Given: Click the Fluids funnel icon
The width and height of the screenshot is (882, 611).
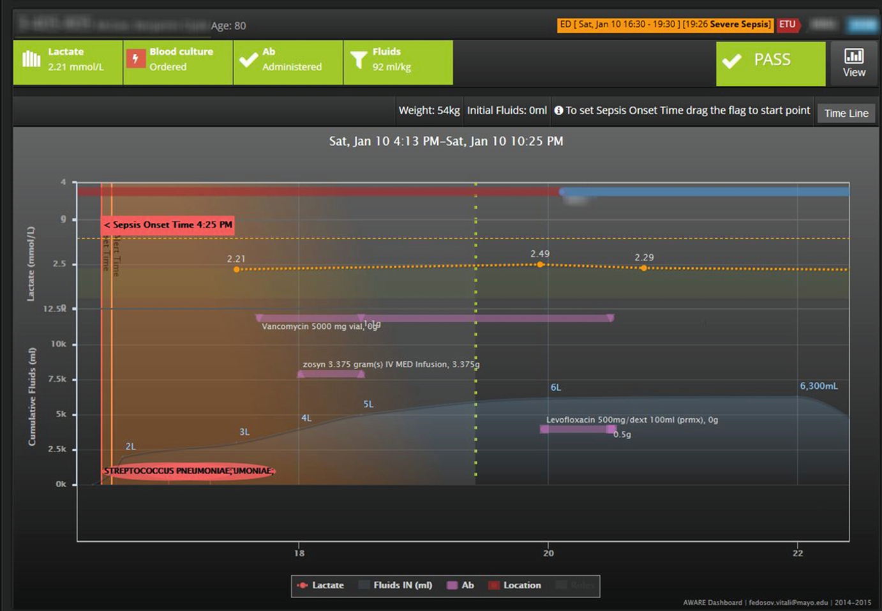Looking at the screenshot, I should click(359, 60).
